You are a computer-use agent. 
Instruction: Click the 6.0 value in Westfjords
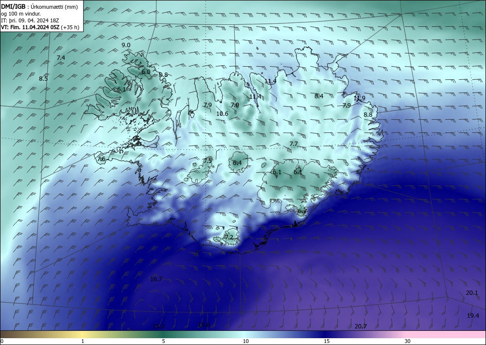coord(146,72)
